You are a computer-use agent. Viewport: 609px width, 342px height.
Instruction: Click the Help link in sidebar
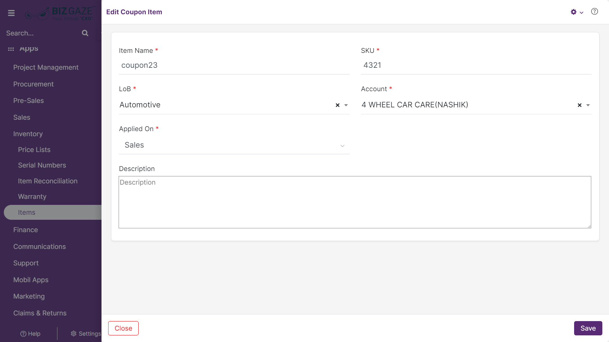30,334
